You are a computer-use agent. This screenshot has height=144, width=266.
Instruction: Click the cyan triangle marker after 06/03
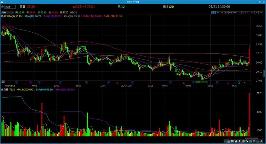(239, 83)
